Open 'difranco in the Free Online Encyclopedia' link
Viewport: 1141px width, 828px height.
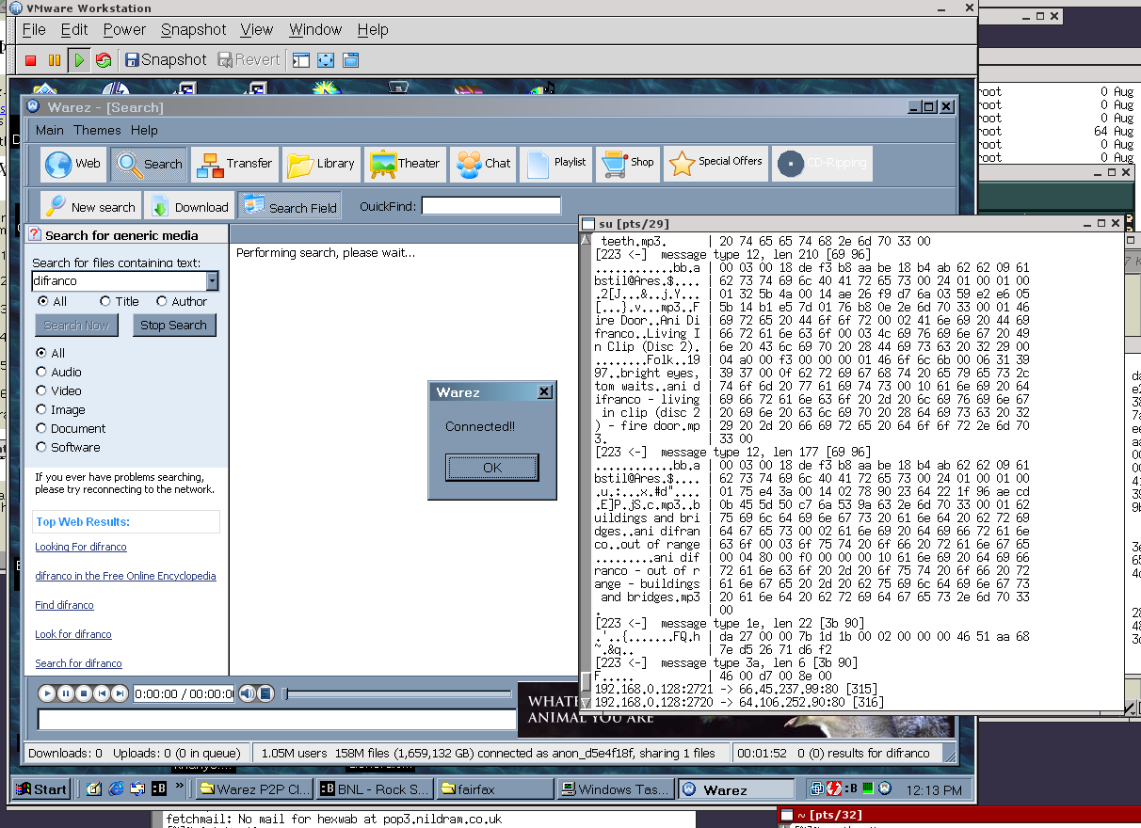click(x=125, y=576)
